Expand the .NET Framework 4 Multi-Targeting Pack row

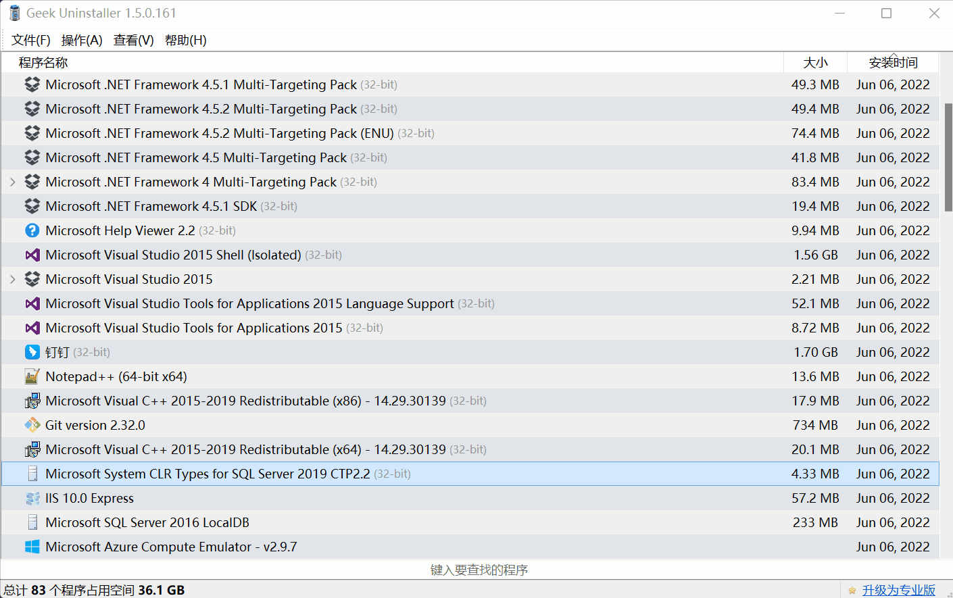(x=12, y=182)
